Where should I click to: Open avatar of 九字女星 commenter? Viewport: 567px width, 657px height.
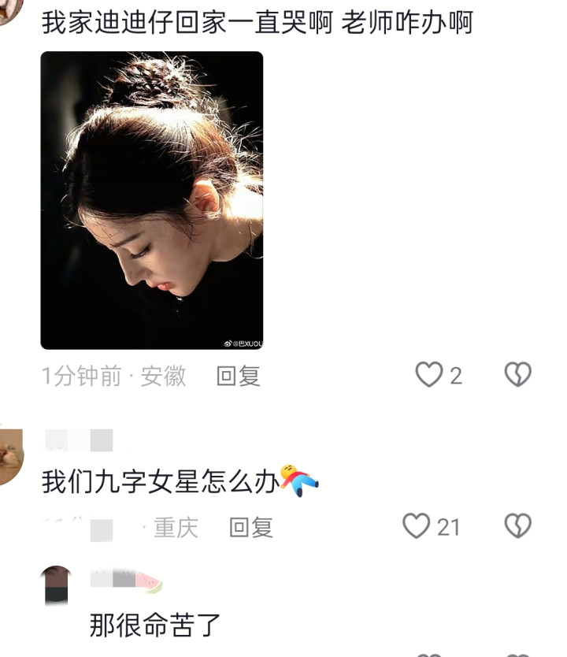[x=10, y=456]
